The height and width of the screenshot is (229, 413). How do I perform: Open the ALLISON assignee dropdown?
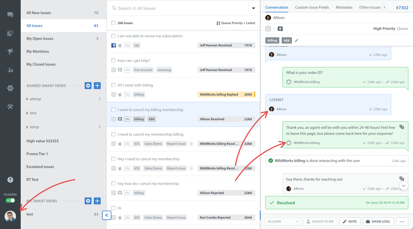point(283,221)
